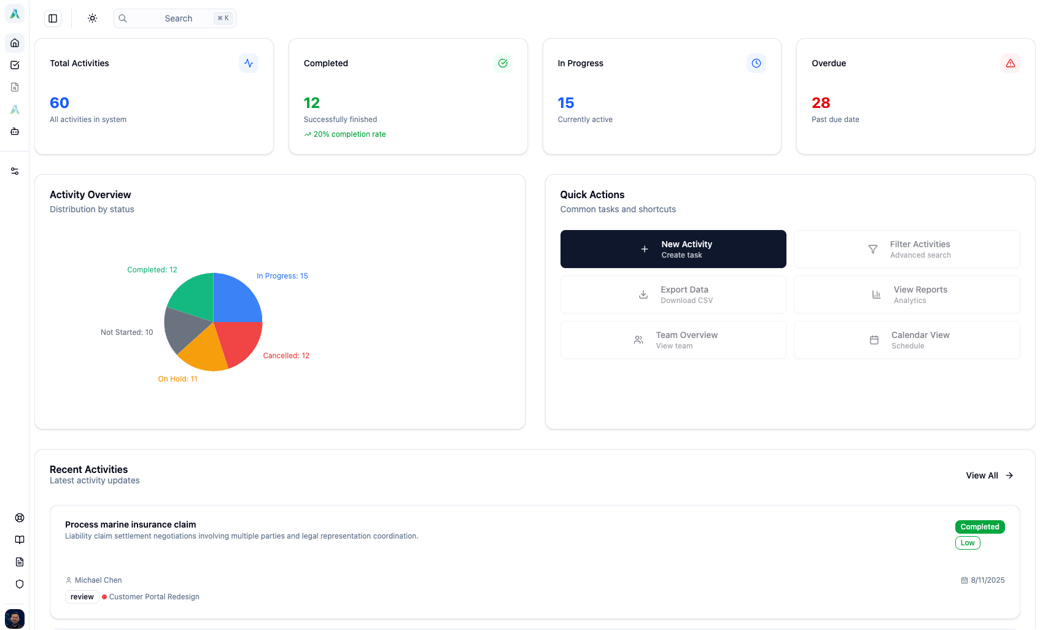Open the book documentation sidebar icon
This screenshot has width=1040, height=630.
tap(20, 540)
